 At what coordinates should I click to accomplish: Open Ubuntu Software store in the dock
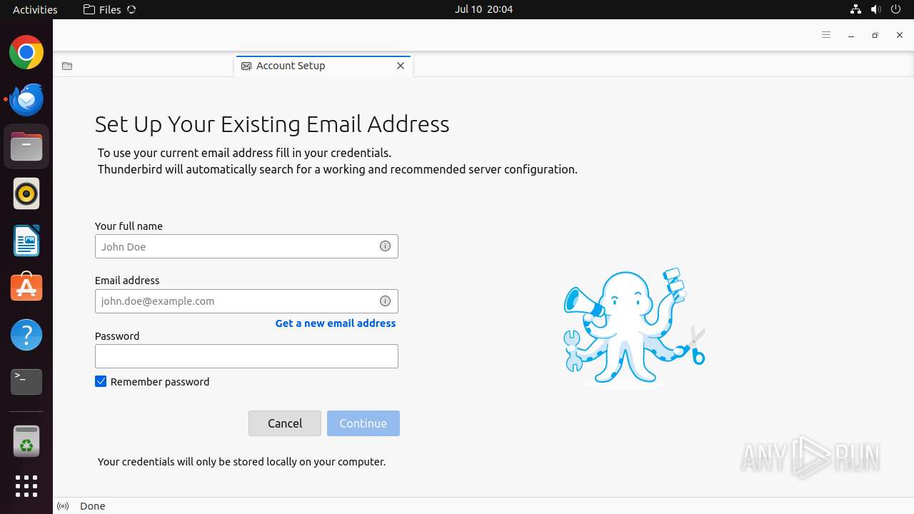[x=26, y=288]
